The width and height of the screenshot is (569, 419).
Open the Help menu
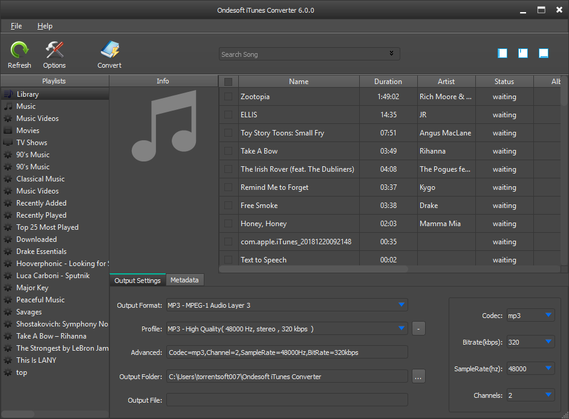[45, 26]
